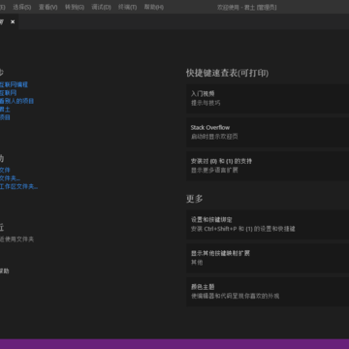Open the 终端(T) menu

click(127, 7)
